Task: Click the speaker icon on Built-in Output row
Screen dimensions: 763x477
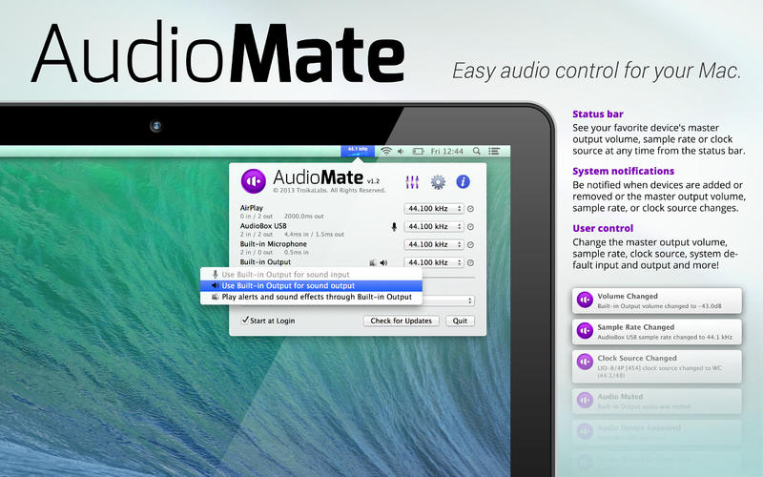Action: 384,263
